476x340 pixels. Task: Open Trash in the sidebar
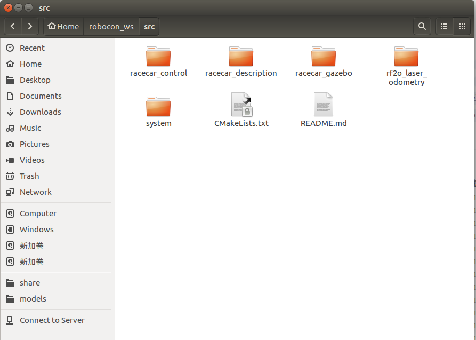[56, 176]
